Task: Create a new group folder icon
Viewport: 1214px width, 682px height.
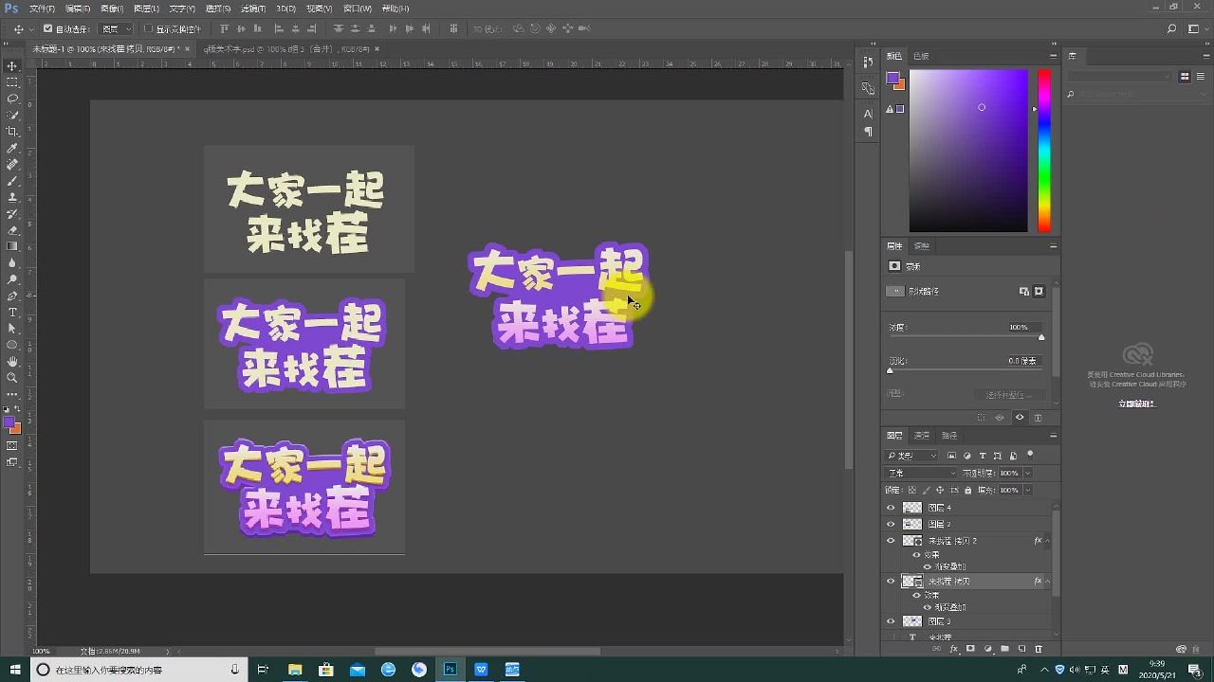Action: pos(1004,649)
